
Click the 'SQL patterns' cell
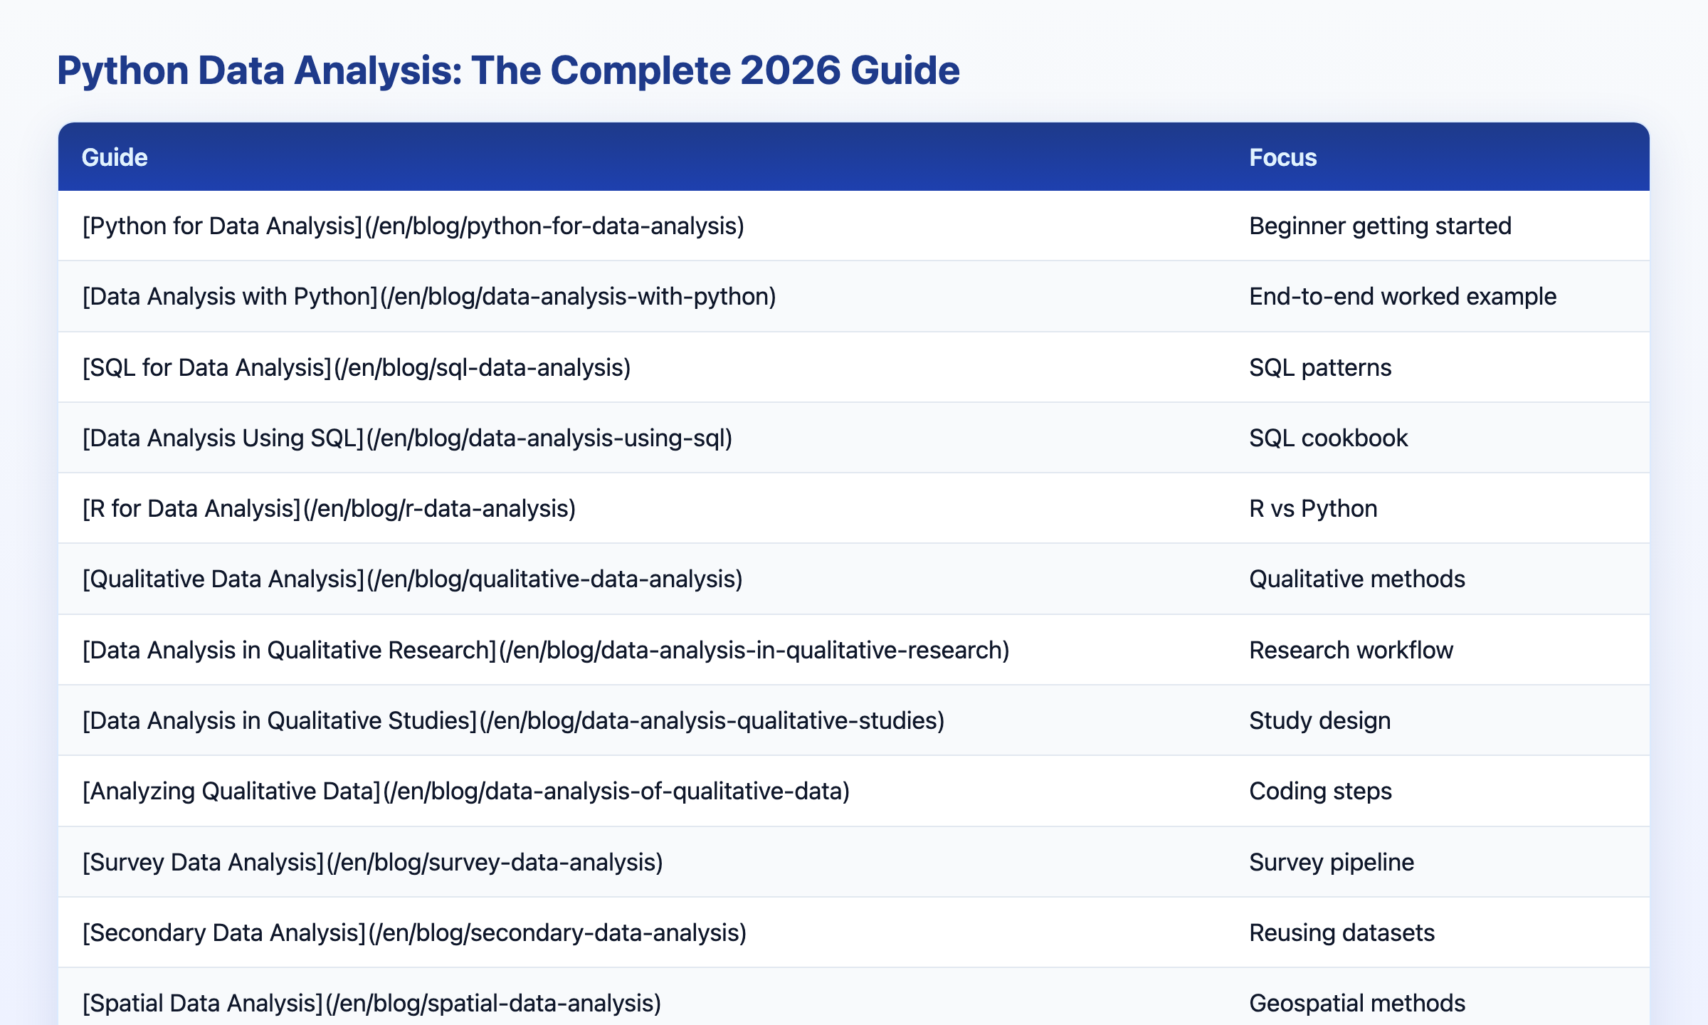coord(1320,367)
